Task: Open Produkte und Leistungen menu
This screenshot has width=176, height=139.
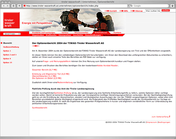Action: point(43,32)
